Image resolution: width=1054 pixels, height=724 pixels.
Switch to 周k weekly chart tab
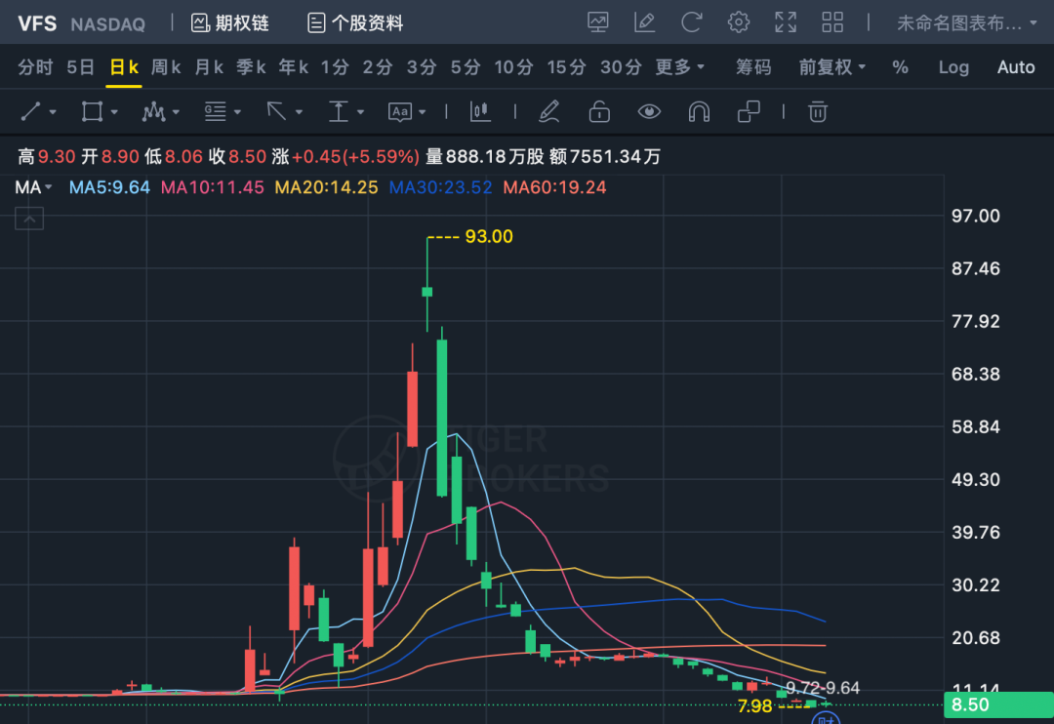pos(166,67)
